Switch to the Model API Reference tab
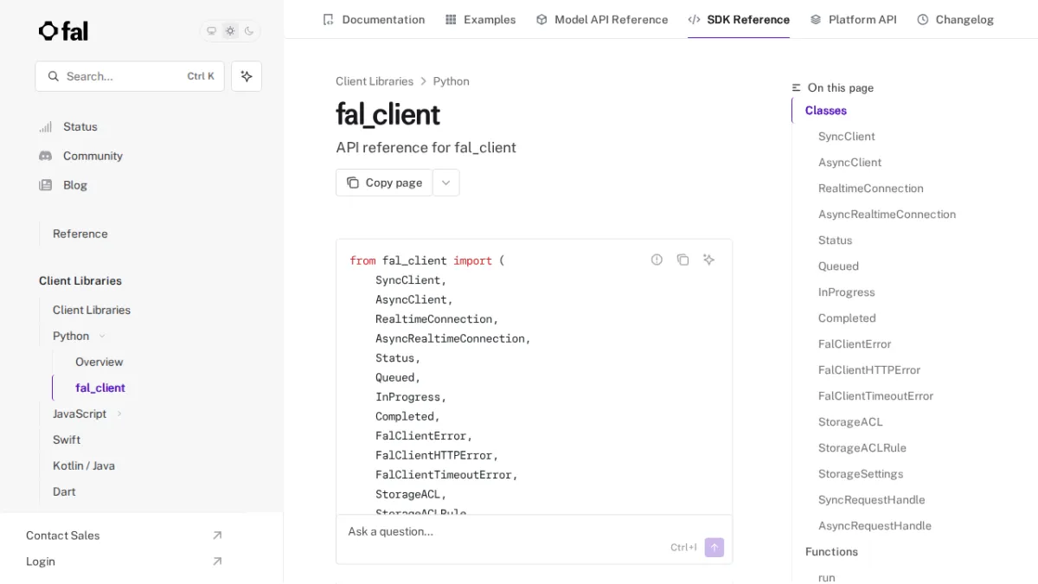1038x584 pixels. 602,19
